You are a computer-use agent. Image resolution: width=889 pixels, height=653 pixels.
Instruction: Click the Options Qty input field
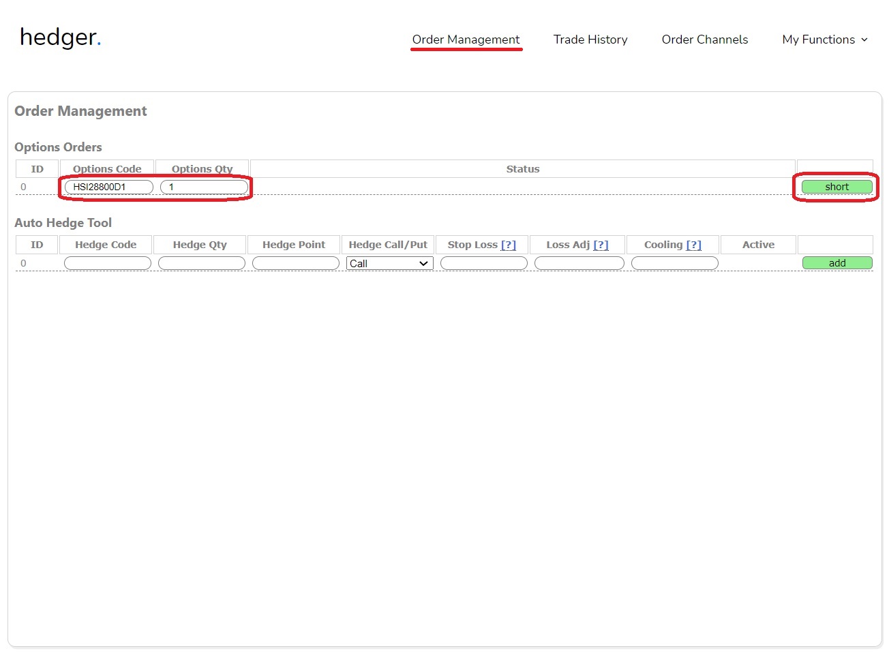click(204, 187)
